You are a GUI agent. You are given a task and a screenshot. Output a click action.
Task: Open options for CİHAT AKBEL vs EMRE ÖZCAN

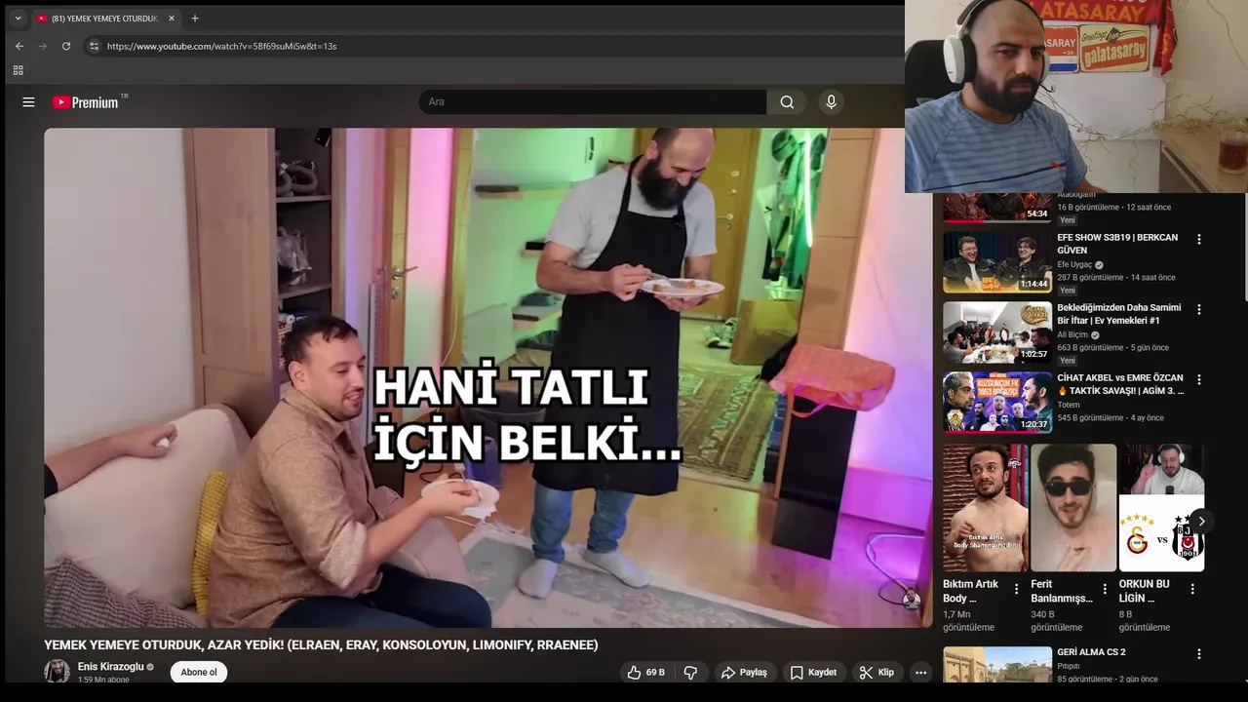(x=1199, y=379)
